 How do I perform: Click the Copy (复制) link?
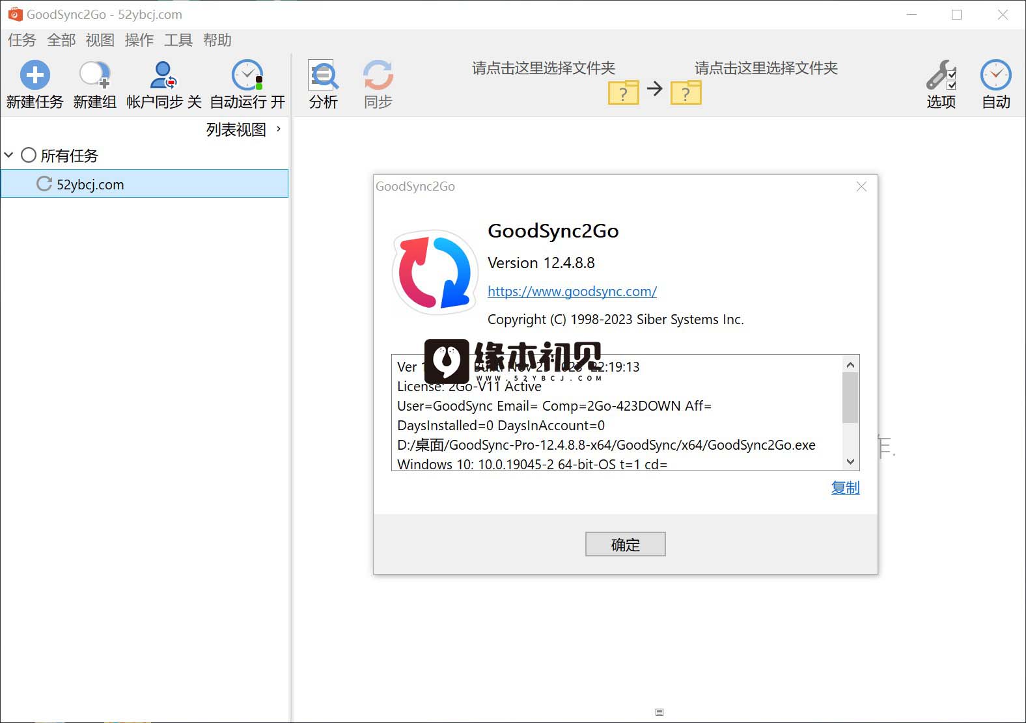(846, 487)
